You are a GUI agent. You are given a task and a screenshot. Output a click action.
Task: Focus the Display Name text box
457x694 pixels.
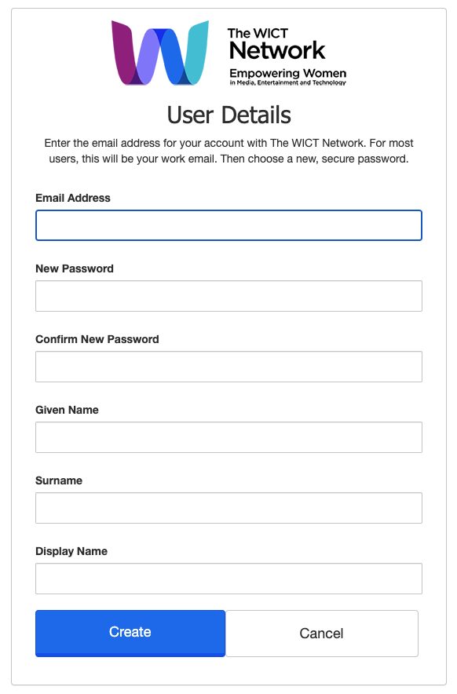point(229,579)
